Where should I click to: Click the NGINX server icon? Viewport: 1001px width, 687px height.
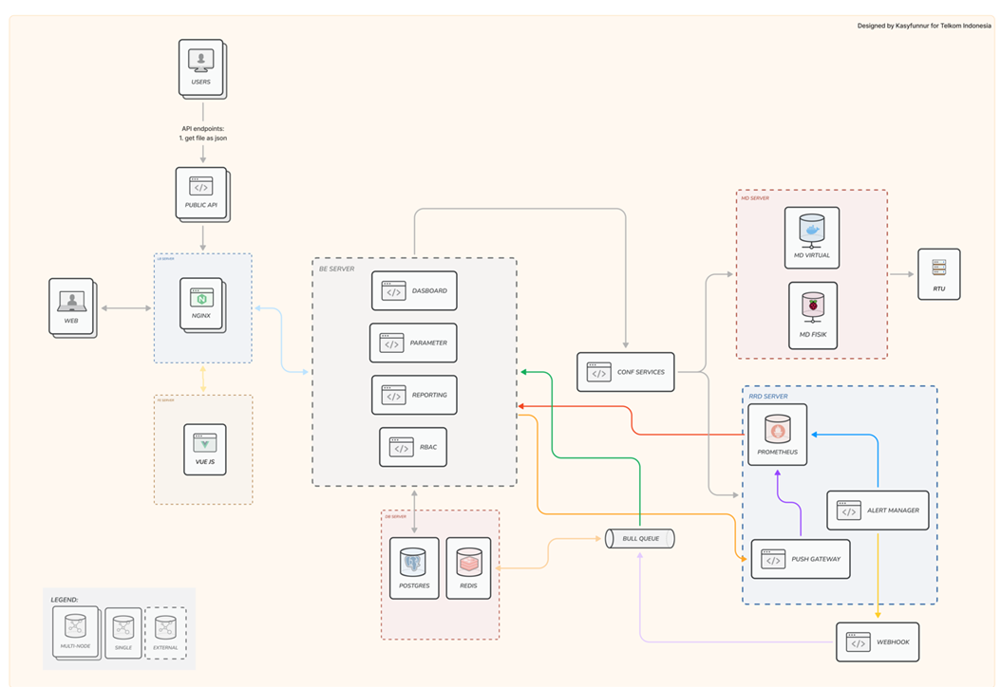point(201,300)
